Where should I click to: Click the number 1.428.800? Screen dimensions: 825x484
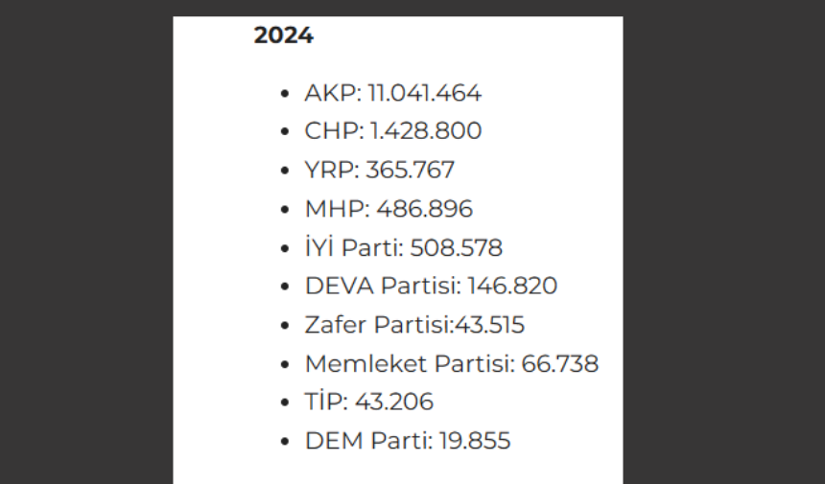[x=426, y=131]
